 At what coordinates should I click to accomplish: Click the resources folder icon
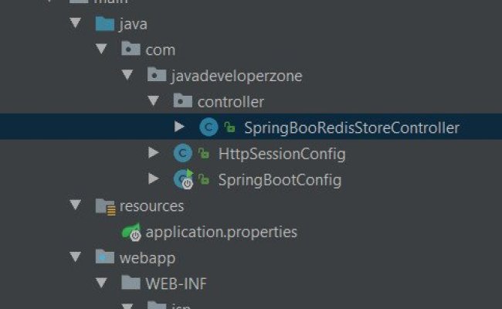pyautogui.click(x=105, y=206)
